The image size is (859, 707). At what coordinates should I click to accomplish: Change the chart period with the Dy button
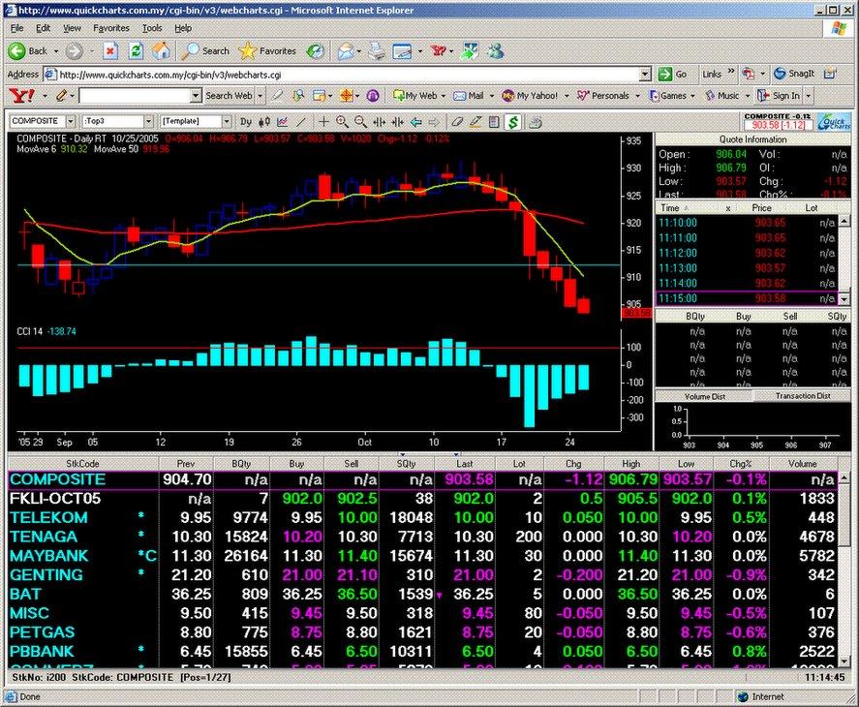(246, 122)
